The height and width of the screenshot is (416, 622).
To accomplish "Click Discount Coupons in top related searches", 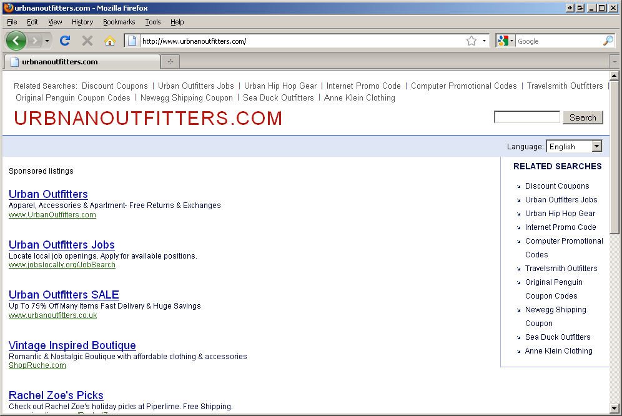I will [115, 86].
